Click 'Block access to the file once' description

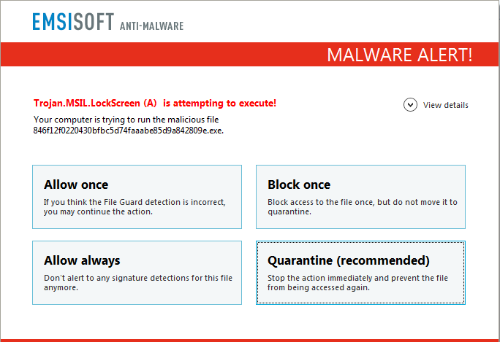[x=362, y=206]
